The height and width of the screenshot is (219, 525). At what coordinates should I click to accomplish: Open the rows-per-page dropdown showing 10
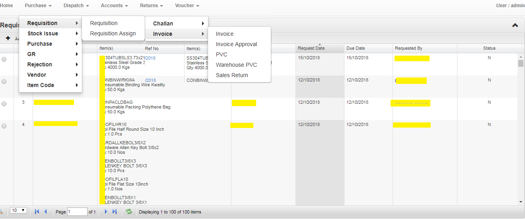(18, 210)
